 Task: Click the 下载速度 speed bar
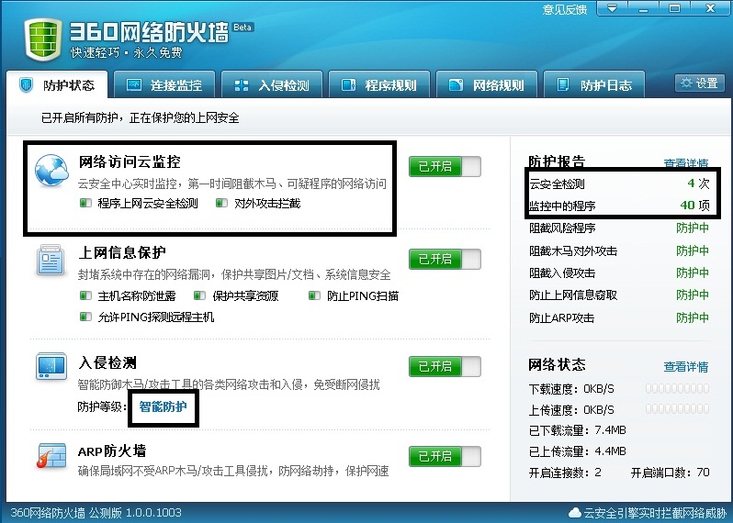click(x=677, y=388)
